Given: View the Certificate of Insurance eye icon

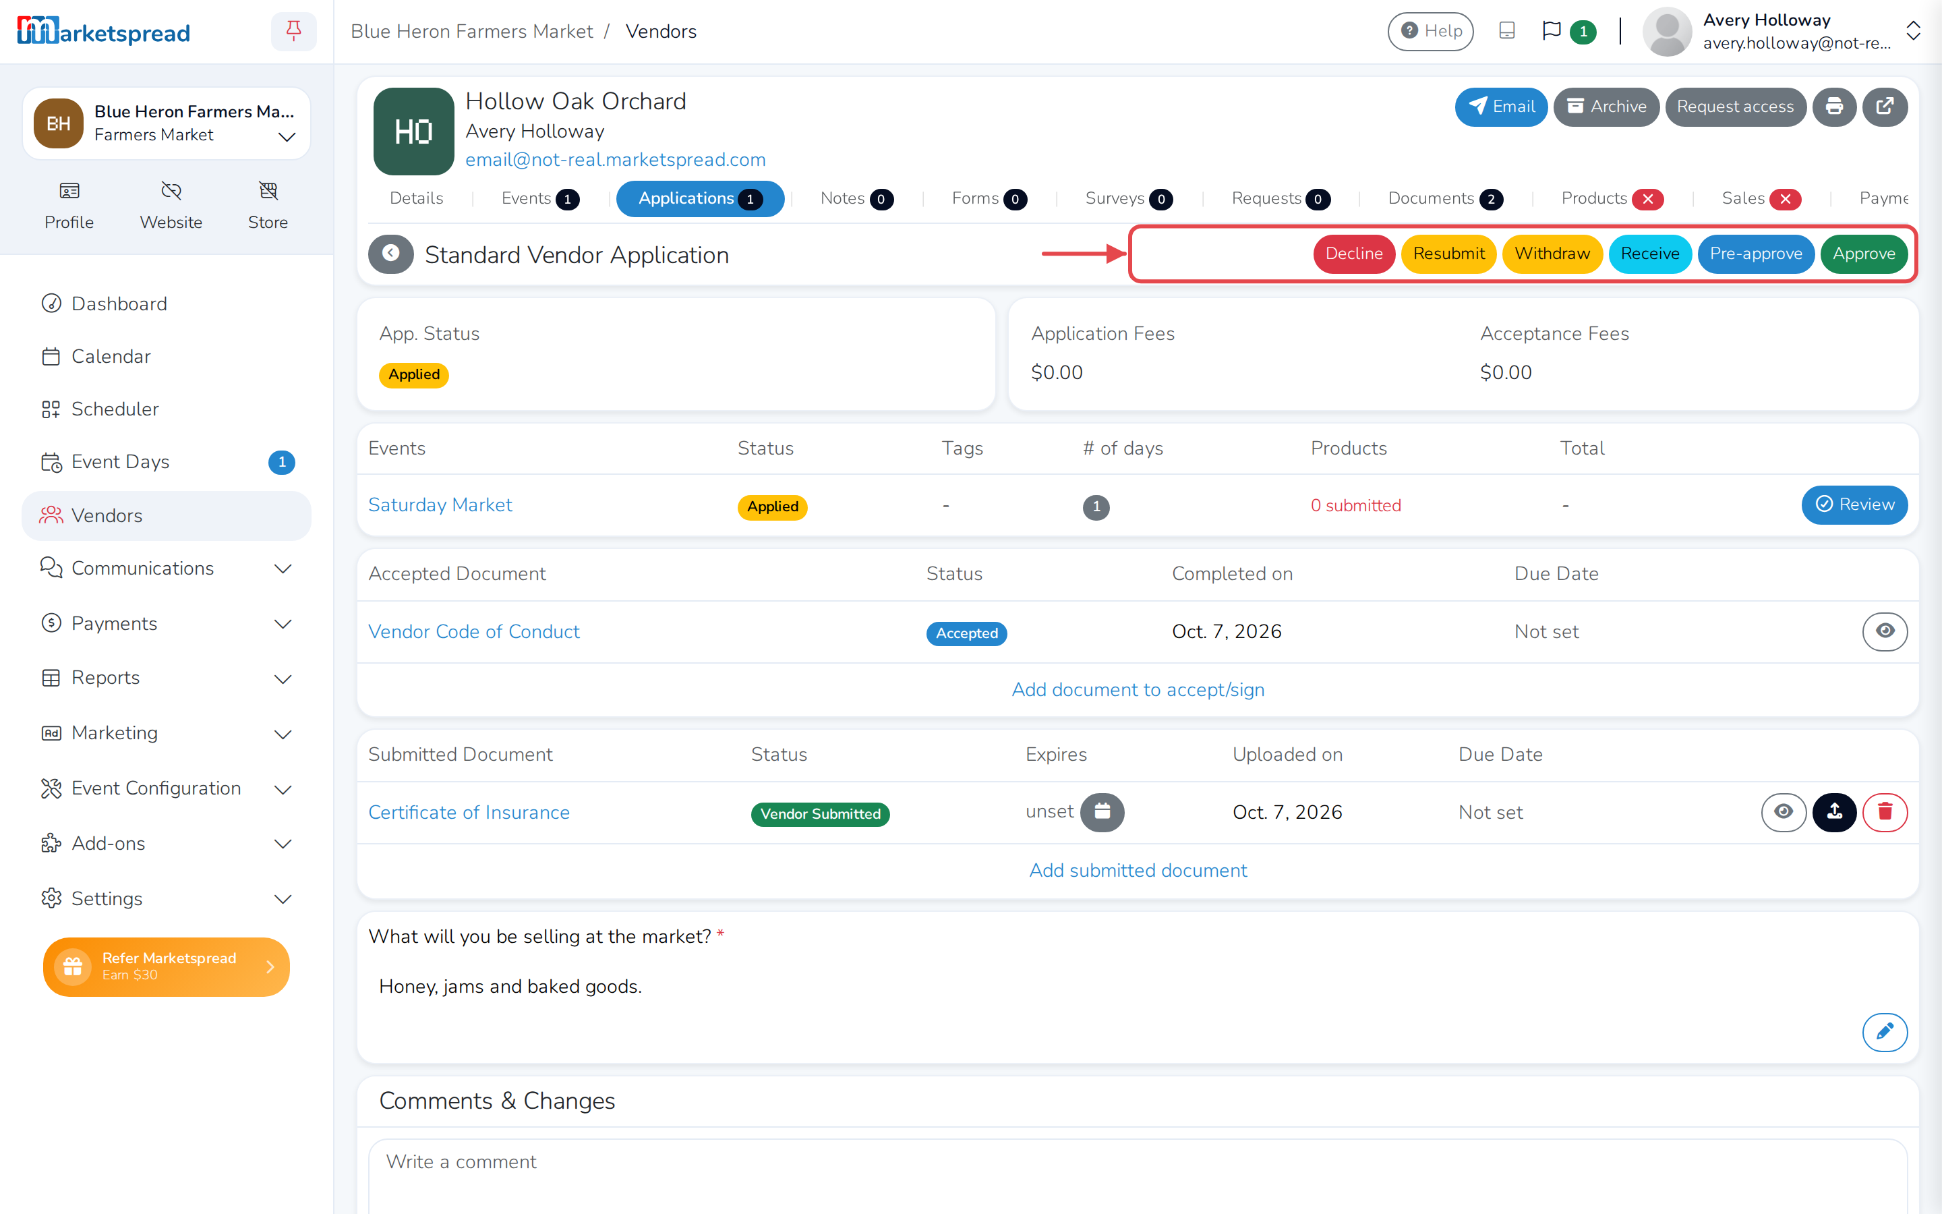Looking at the screenshot, I should (1783, 812).
